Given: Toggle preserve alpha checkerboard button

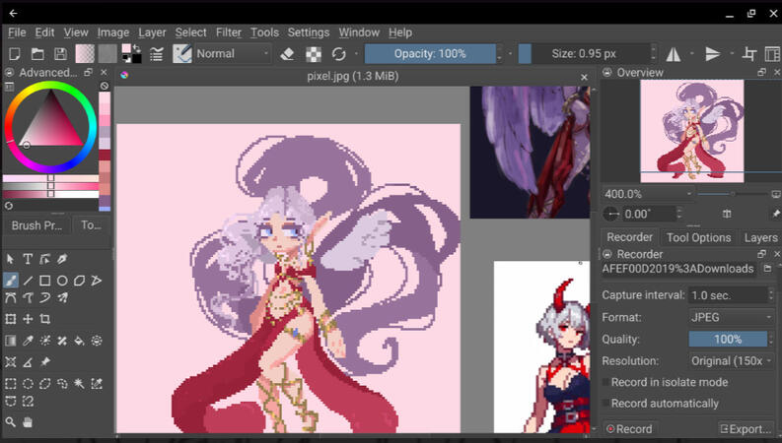Looking at the screenshot, I should 314,54.
